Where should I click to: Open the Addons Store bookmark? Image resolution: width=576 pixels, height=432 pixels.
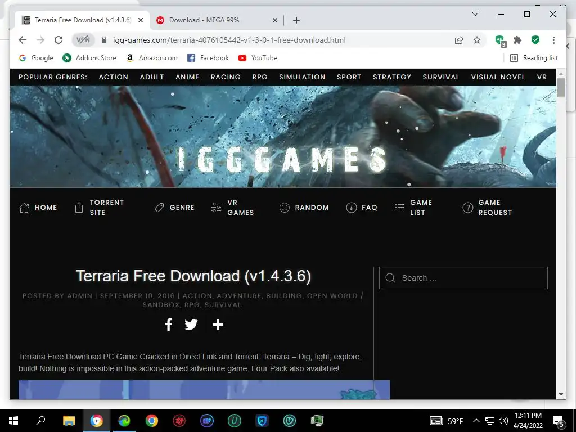click(89, 58)
